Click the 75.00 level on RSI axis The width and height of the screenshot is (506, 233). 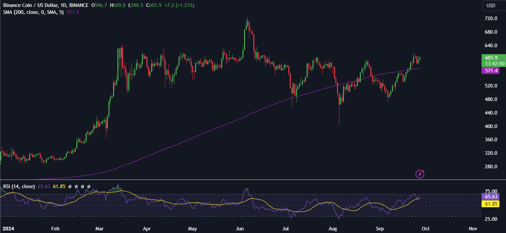[x=491, y=191]
